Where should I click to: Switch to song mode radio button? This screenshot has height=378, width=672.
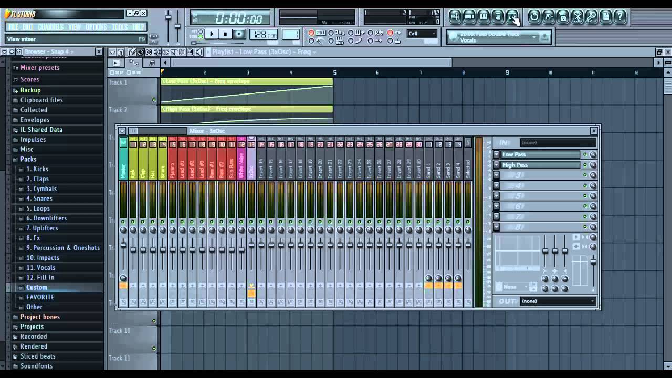coord(201,38)
